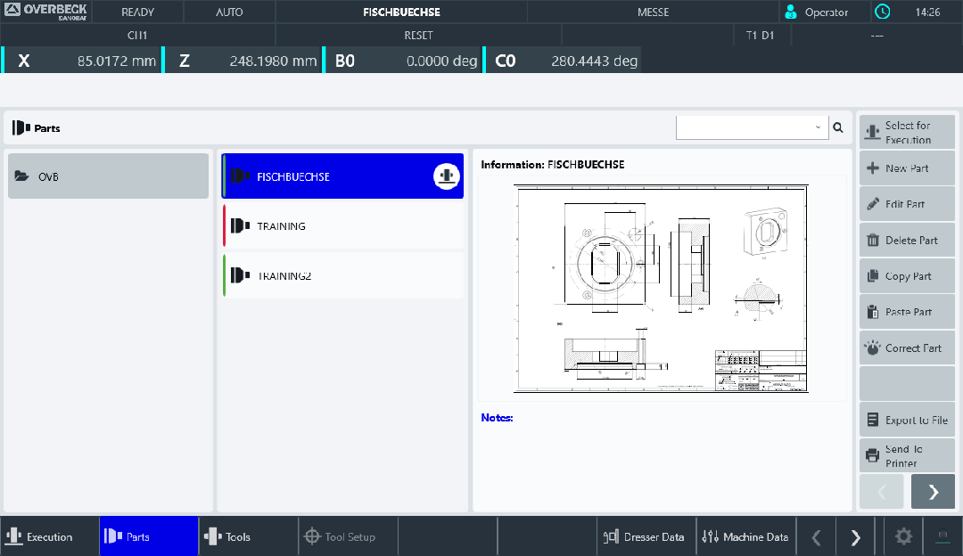Image resolution: width=963 pixels, height=556 pixels.
Task: Create a New Part
Action: click(x=907, y=168)
